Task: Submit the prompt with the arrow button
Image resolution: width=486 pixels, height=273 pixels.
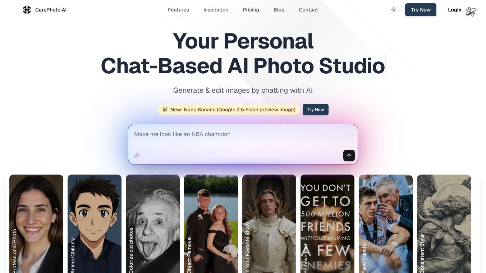Action: pyautogui.click(x=349, y=156)
